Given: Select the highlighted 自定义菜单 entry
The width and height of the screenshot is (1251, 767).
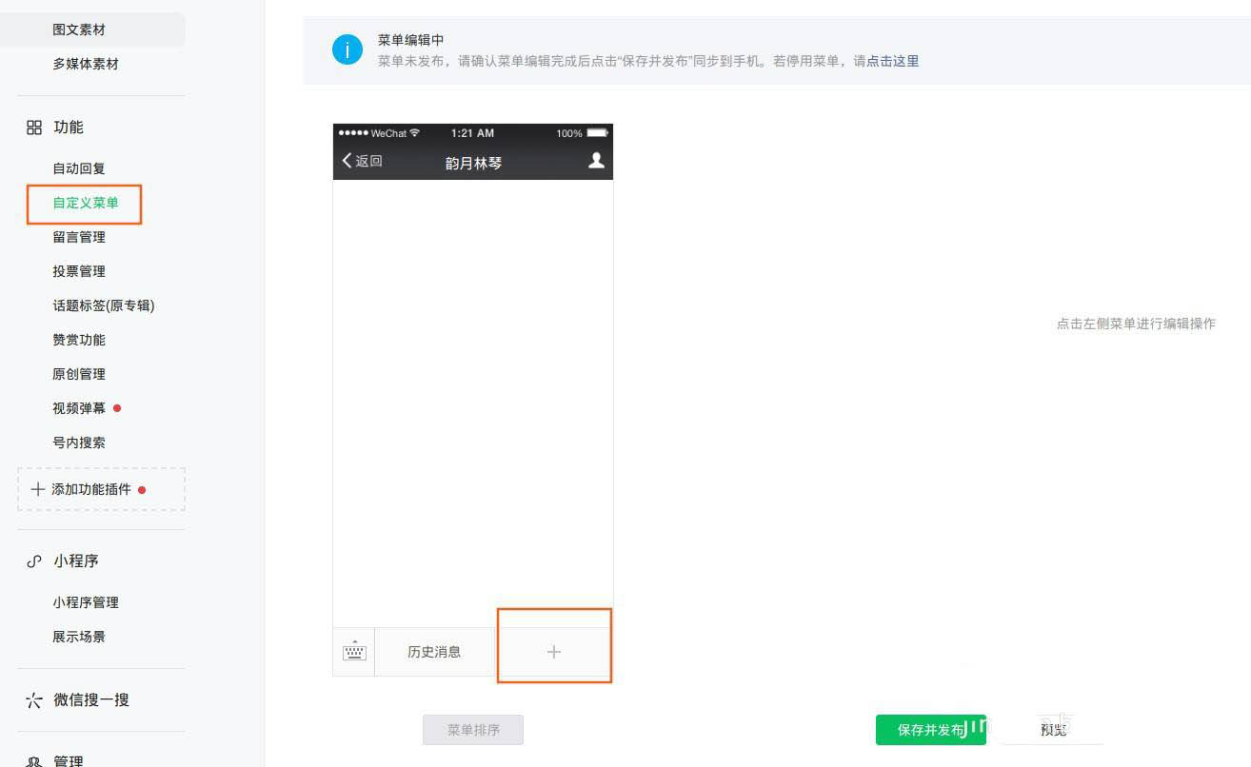Looking at the screenshot, I should [84, 203].
